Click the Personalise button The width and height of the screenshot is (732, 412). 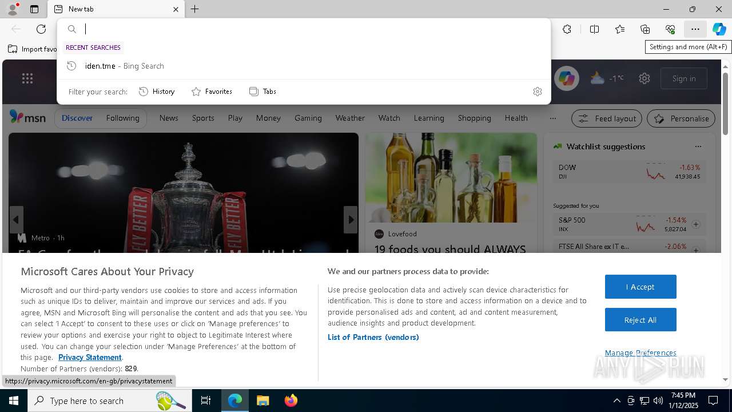coord(681,118)
